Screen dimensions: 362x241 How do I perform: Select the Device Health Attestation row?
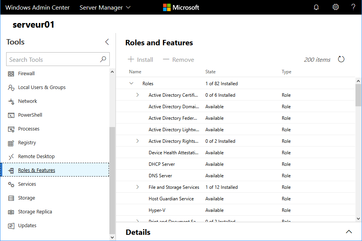tap(235, 152)
